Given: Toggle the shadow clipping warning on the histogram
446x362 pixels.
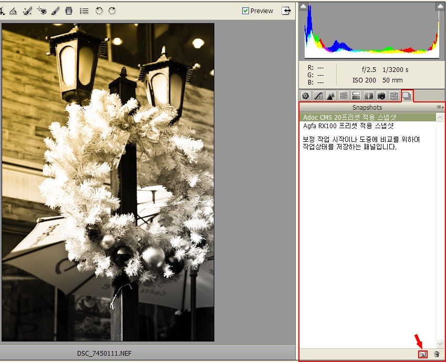Looking at the screenshot, I should pos(303,6).
